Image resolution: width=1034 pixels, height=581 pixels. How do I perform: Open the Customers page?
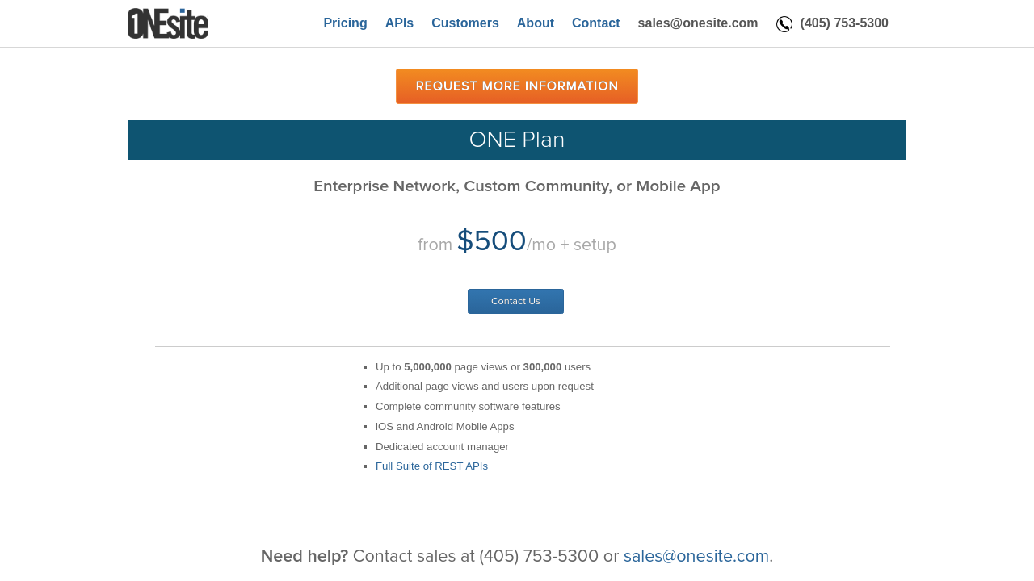(465, 23)
